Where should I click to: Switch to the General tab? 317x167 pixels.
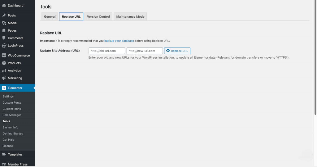[50, 17]
